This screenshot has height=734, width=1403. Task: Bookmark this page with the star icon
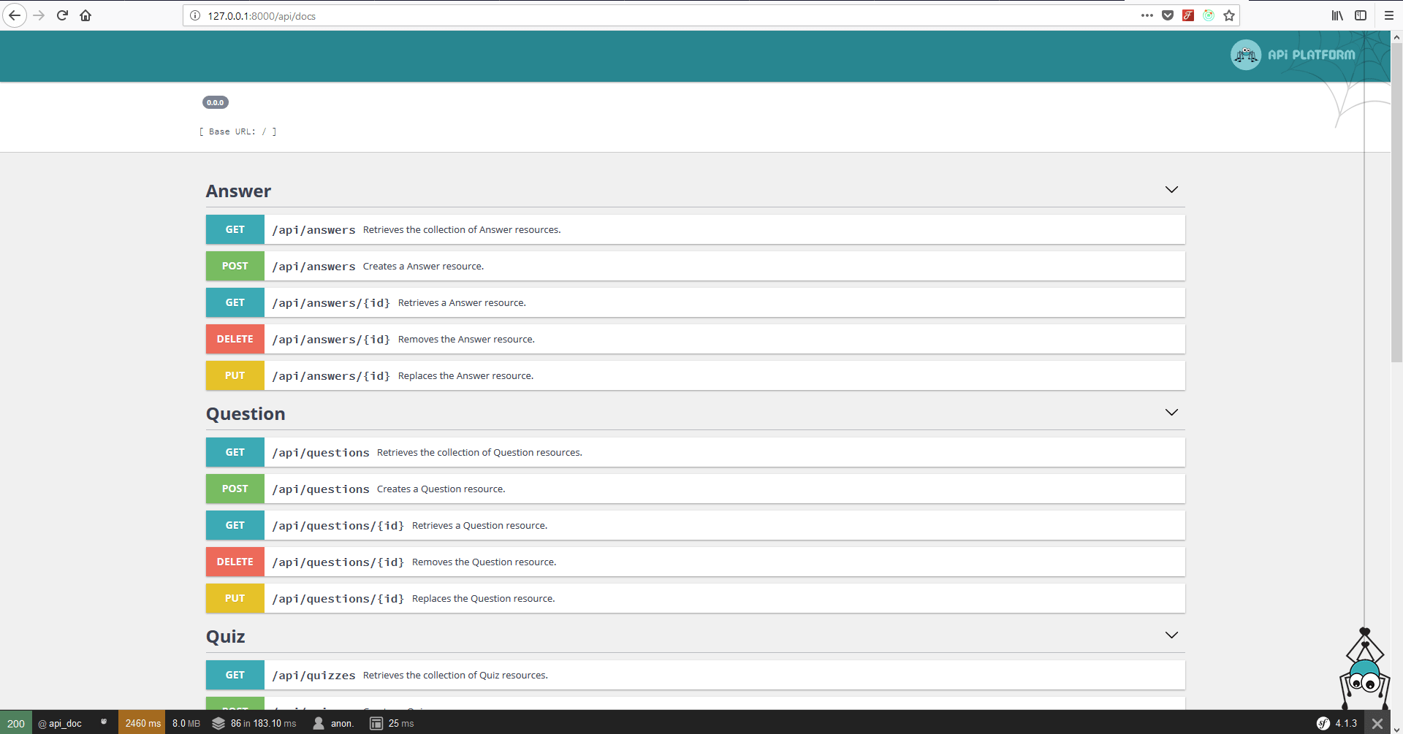click(x=1229, y=15)
